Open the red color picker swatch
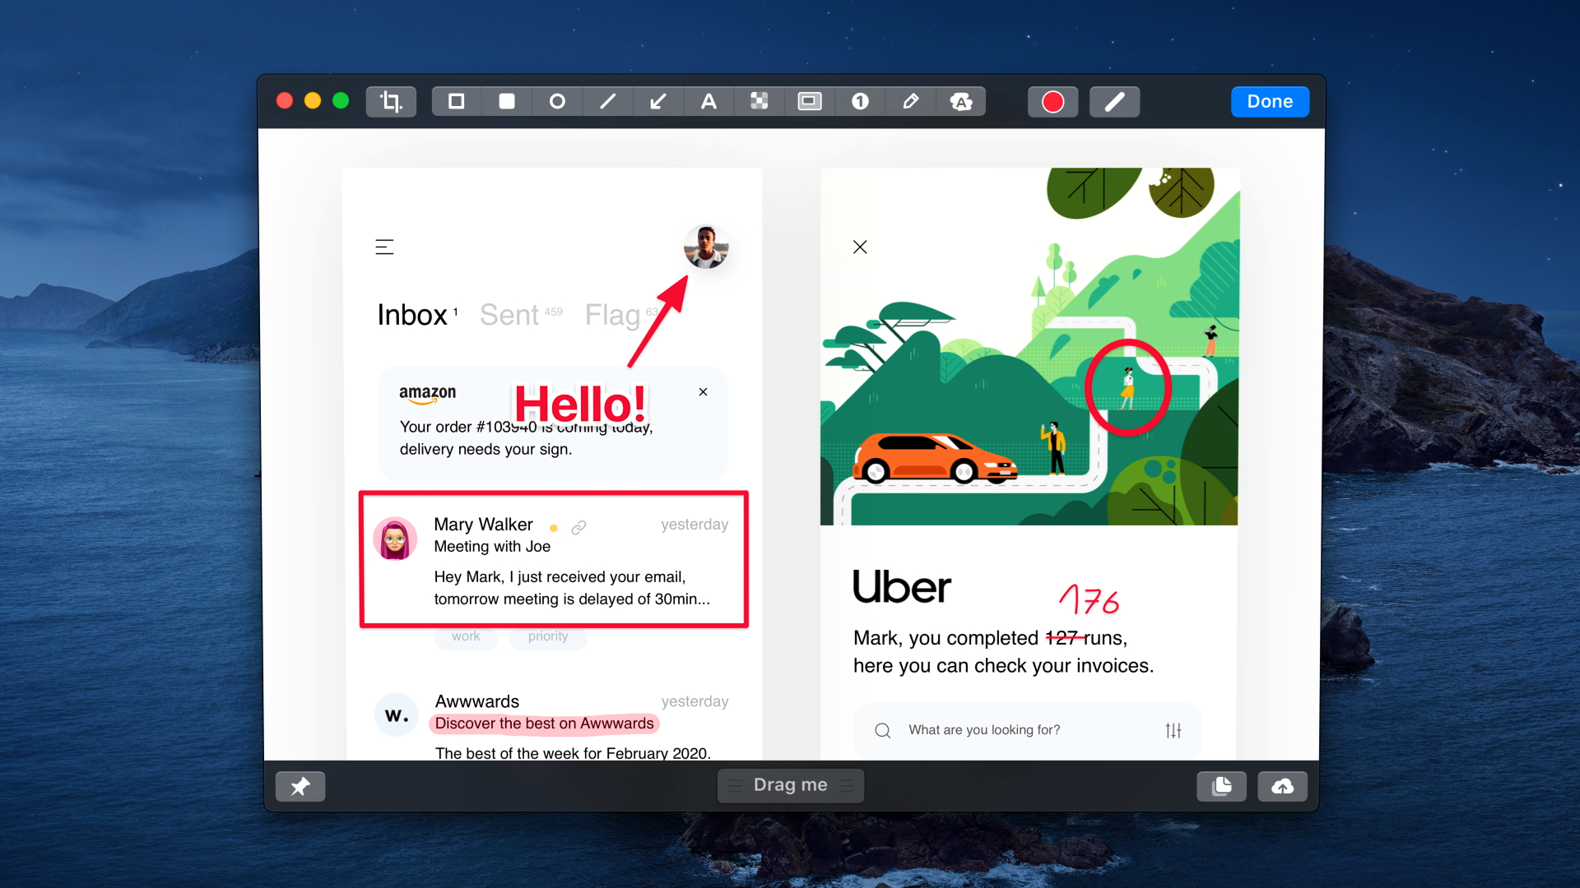 1053,102
